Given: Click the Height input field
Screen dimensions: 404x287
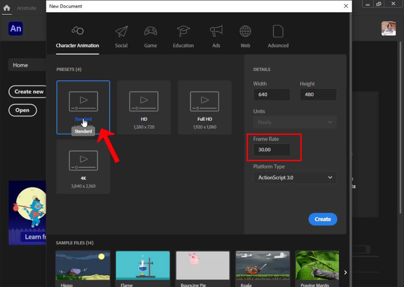Looking at the screenshot, I should pyautogui.click(x=318, y=94).
